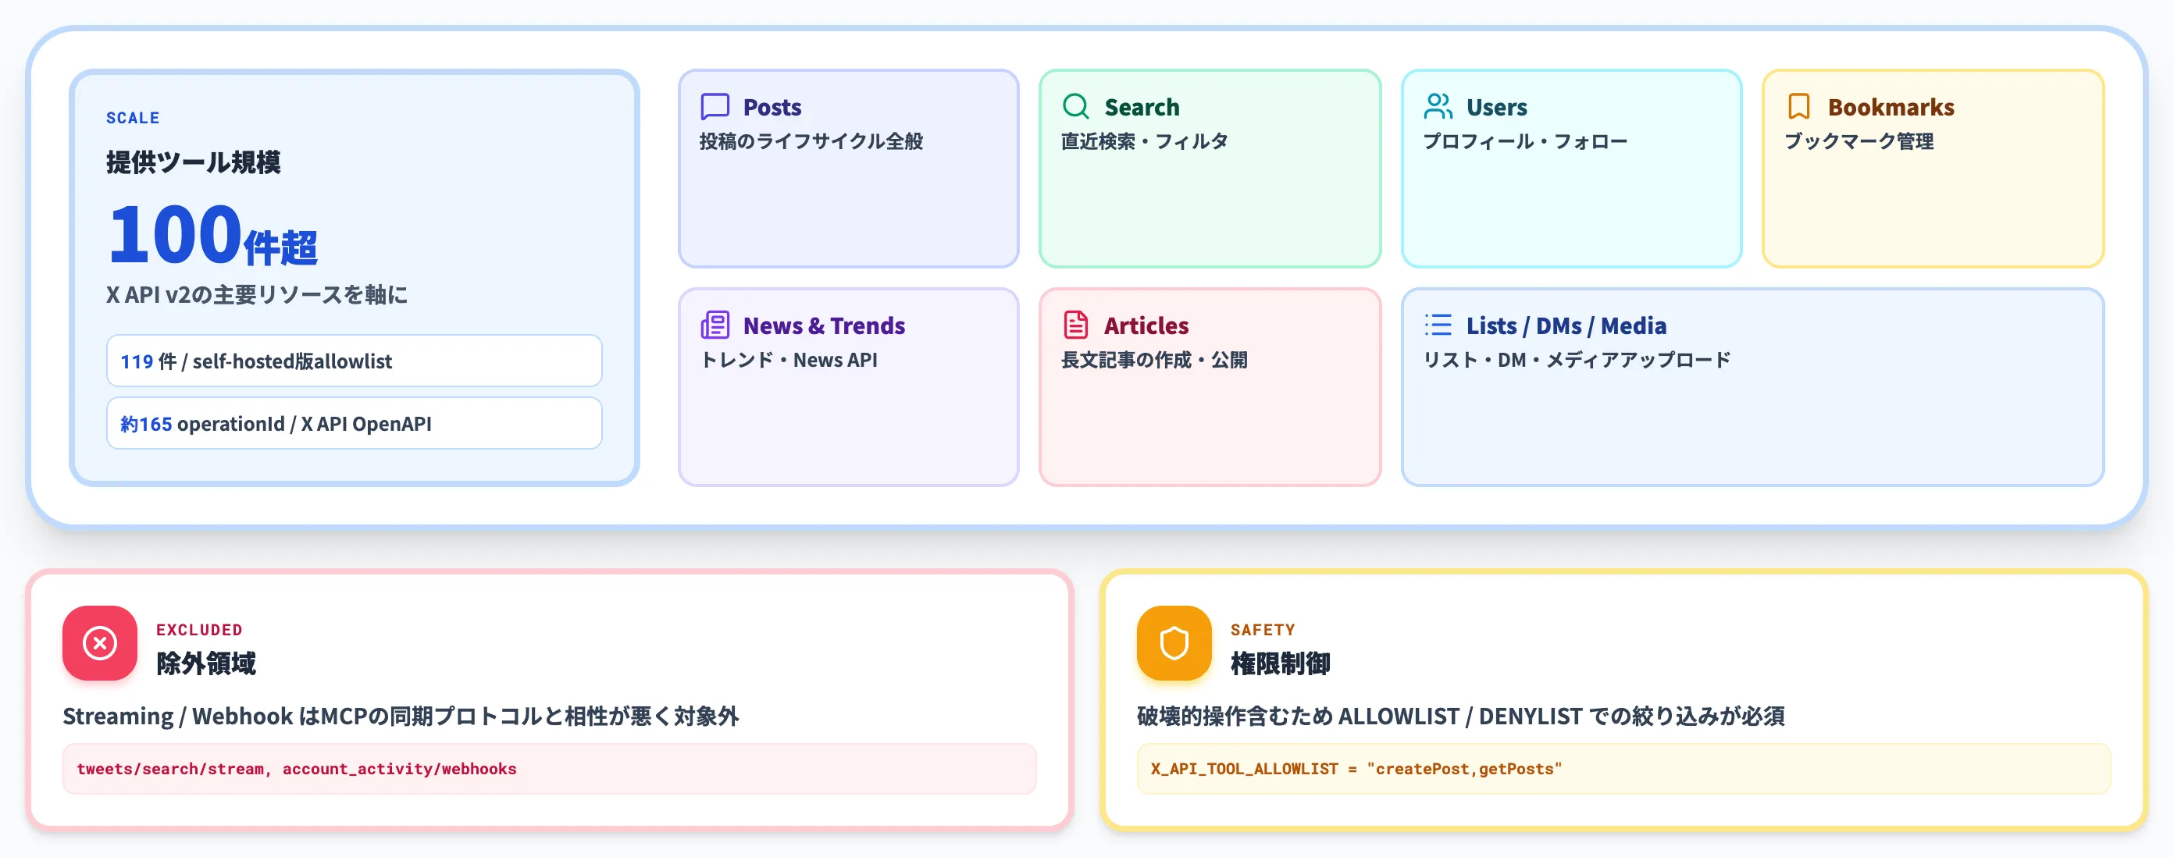Click the red Excluded circle-x icon
The width and height of the screenshot is (2174, 857).
(100, 643)
